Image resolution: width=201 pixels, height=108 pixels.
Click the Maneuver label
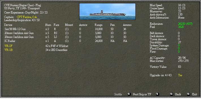(156, 11)
